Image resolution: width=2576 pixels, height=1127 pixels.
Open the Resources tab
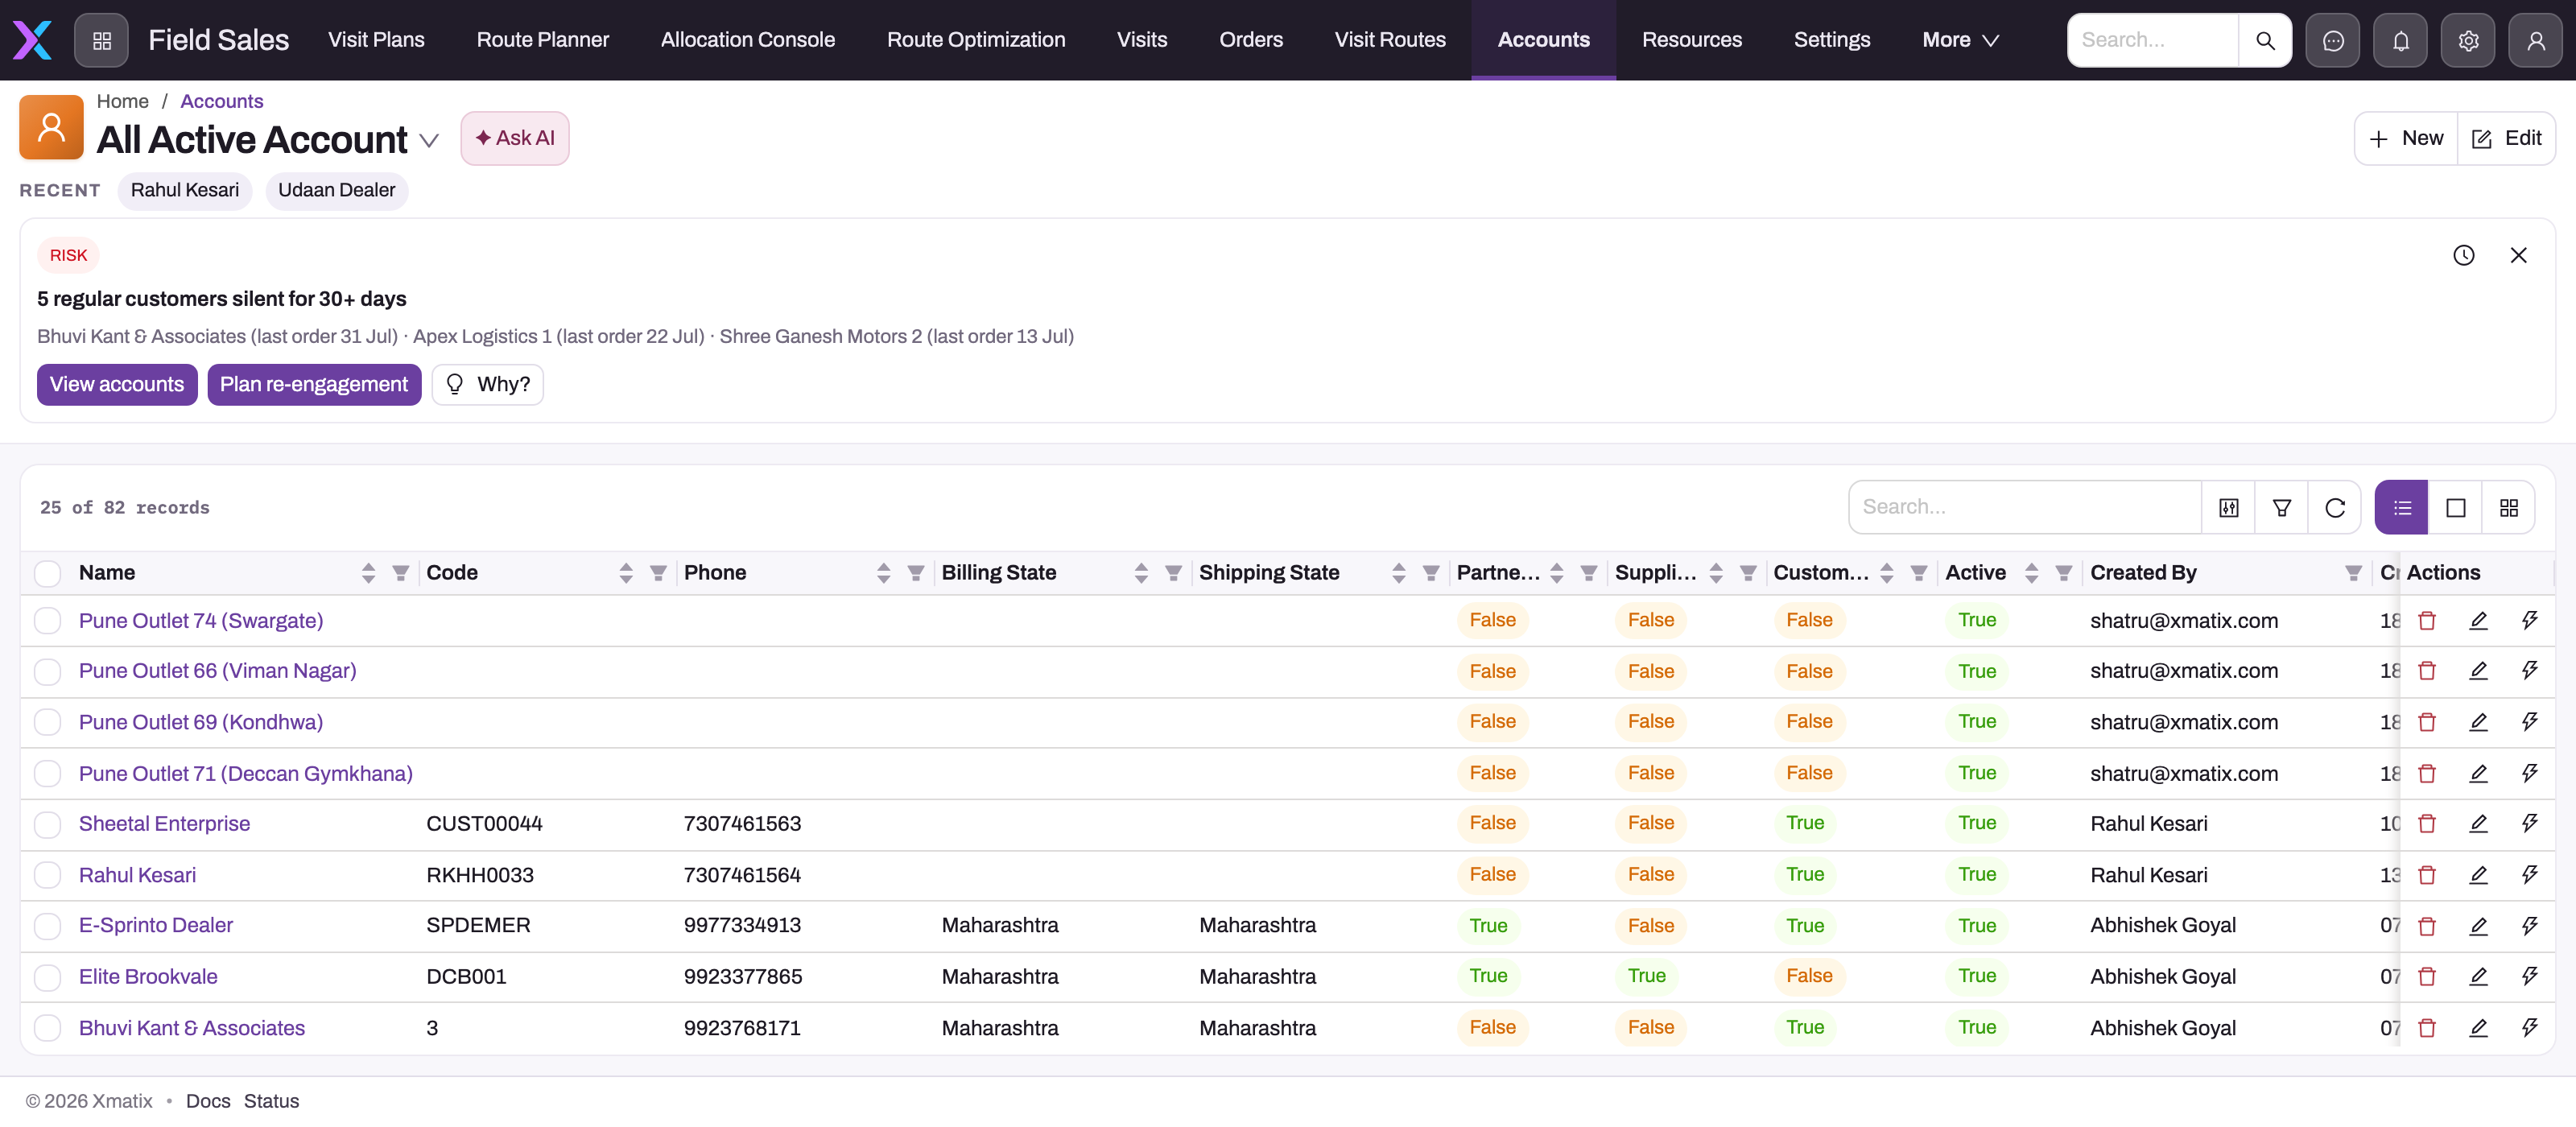(x=1691, y=40)
